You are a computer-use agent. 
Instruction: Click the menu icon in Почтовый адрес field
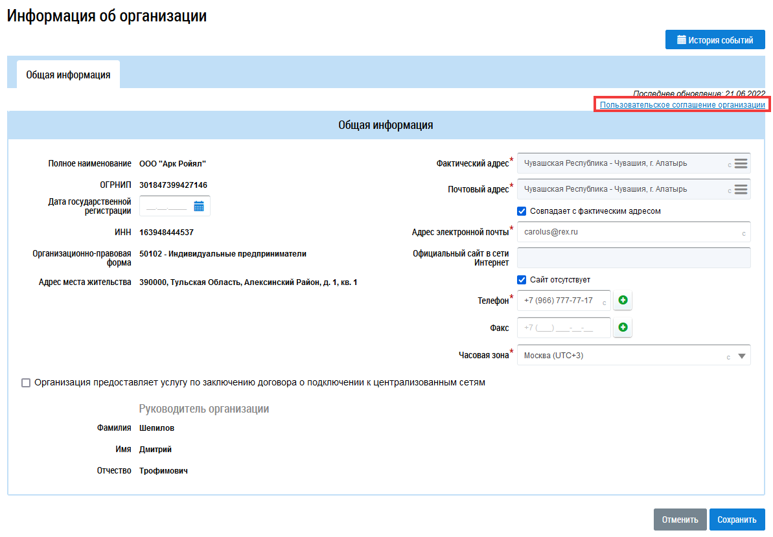tap(741, 189)
